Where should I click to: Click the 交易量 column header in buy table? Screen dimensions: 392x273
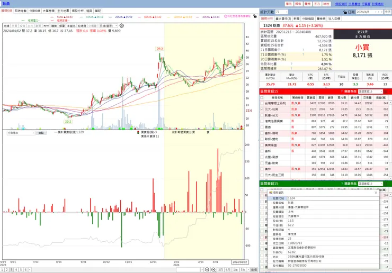(368, 98)
